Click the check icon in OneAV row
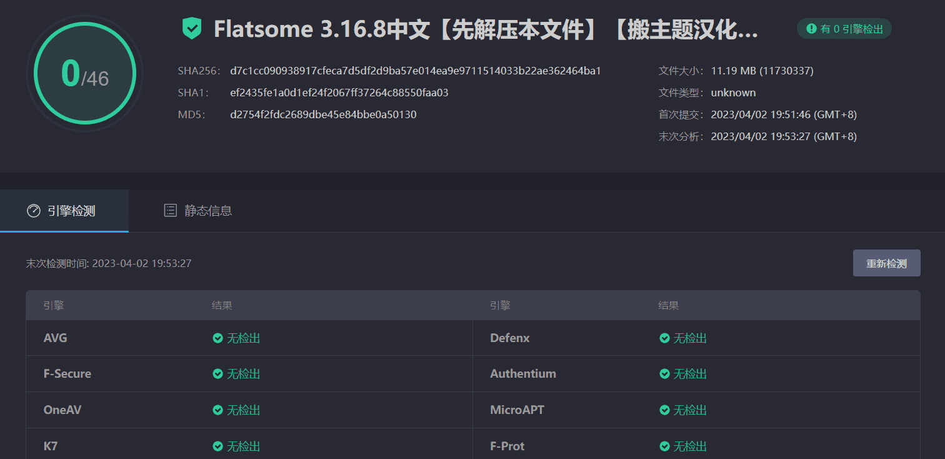The image size is (945, 459). 217,410
